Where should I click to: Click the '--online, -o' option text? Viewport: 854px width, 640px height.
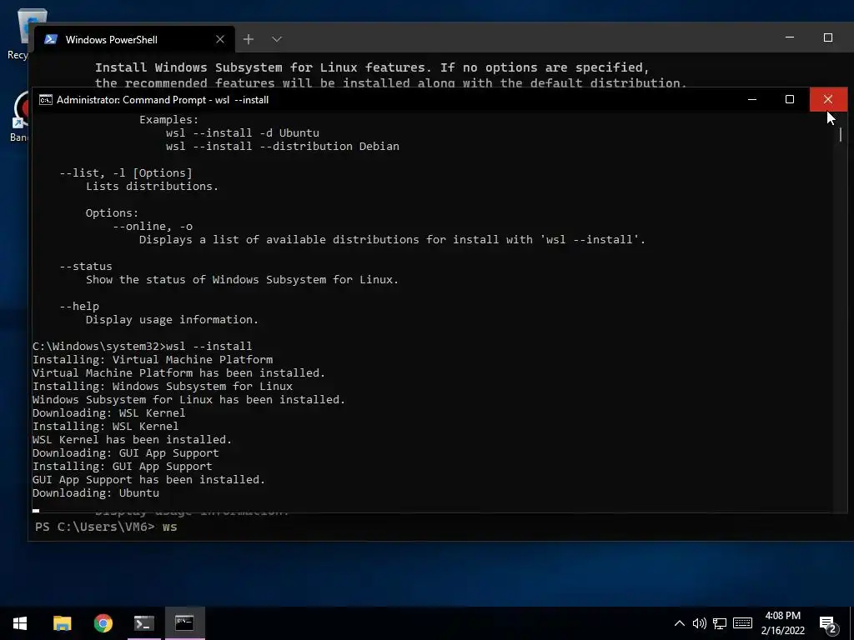coord(153,227)
